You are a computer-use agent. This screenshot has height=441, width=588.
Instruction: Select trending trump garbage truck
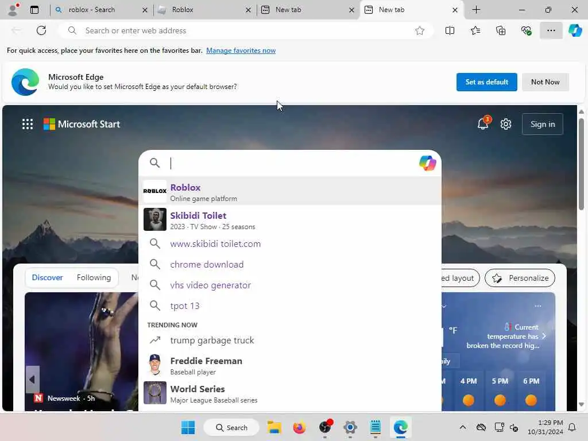(290, 340)
